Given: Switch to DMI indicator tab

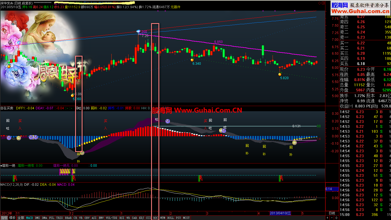Looking at the screenshot, I should coord(37,218).
